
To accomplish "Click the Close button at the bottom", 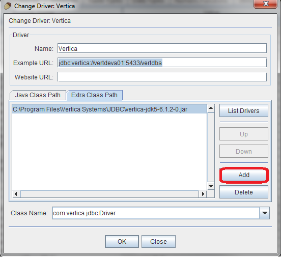I will [158, 241].
